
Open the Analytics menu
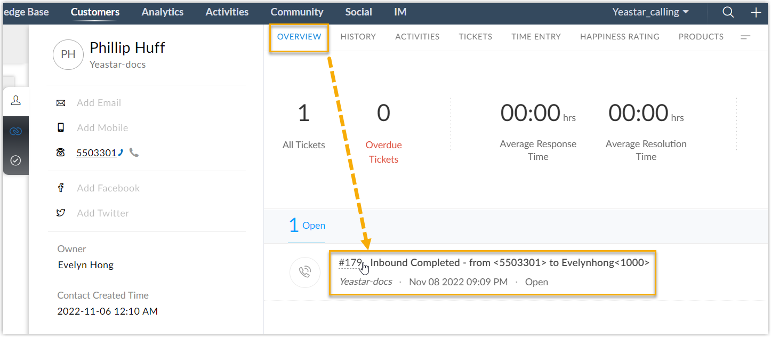(163, 12)
